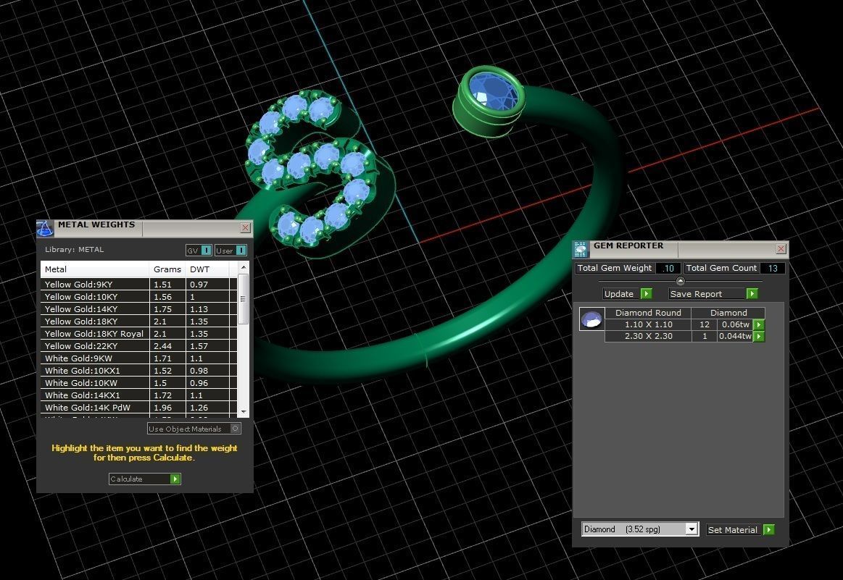Screen dimensions: 843x580
Task: Select the White Gold:10KX1 row
Action: click(x=138, y=371)
